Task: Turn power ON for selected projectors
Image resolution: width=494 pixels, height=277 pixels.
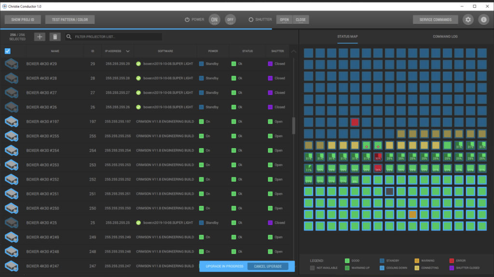Action: pyautogui.click(x=214, y=20)
